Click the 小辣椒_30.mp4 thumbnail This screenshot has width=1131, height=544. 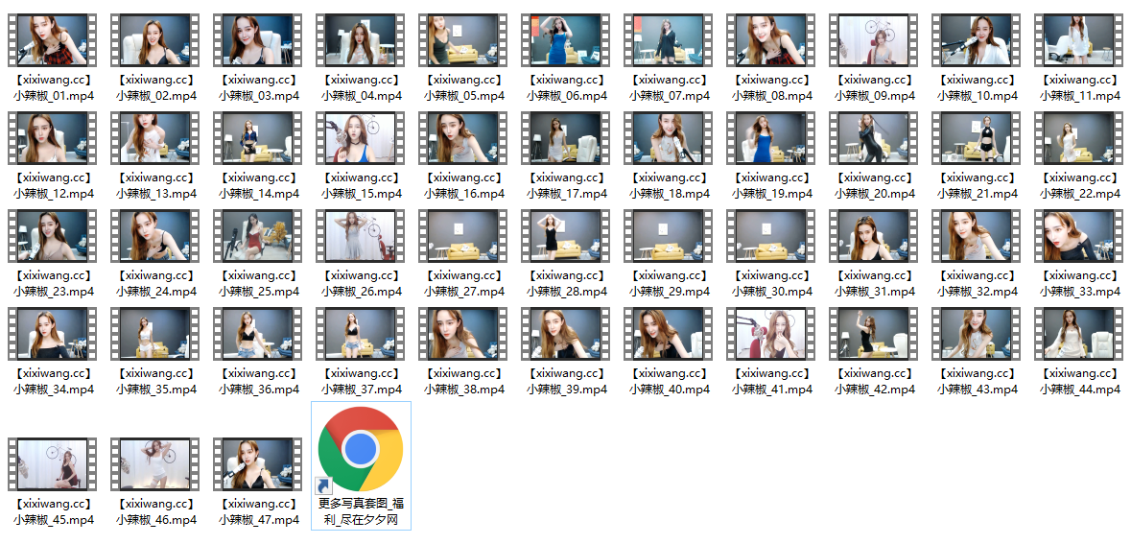tap(772, 236)
